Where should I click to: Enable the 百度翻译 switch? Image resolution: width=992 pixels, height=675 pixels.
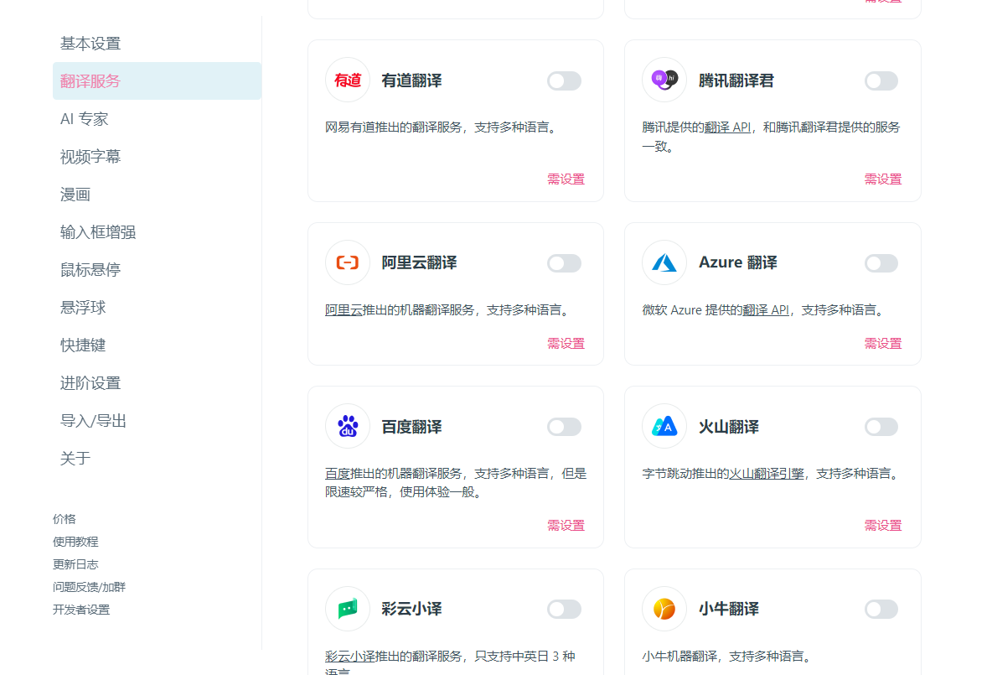565,428
